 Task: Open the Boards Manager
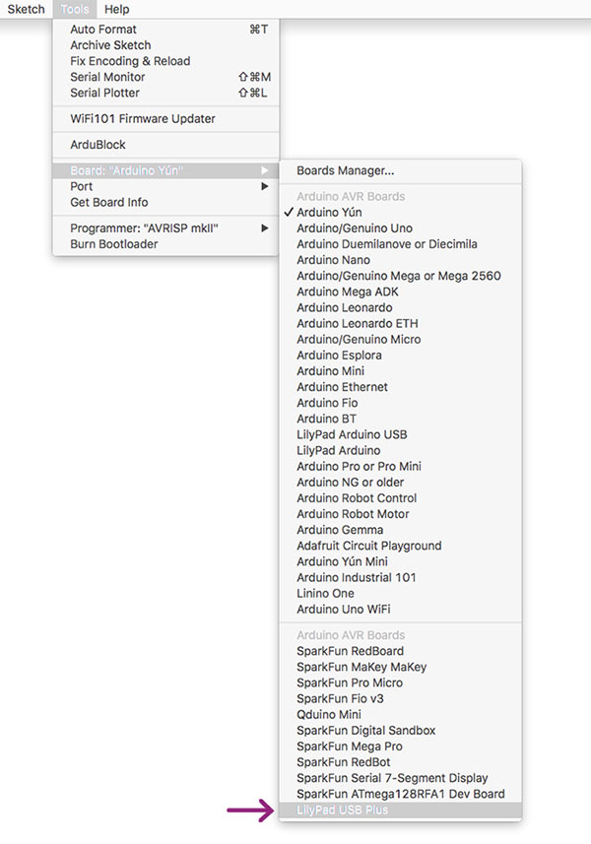tap(340, 170)
